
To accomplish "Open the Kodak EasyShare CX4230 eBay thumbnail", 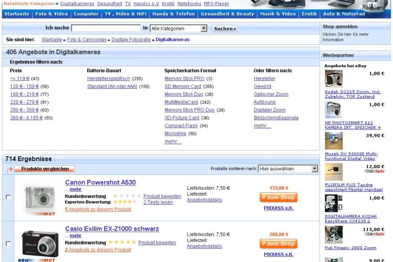I will (334, 203).
